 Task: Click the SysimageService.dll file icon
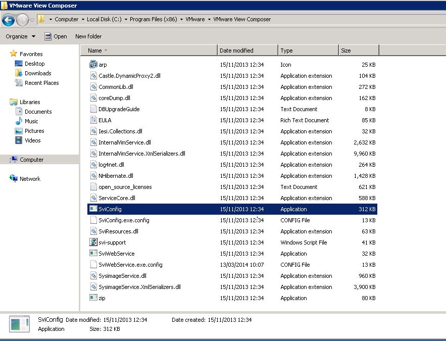[93, 275]
